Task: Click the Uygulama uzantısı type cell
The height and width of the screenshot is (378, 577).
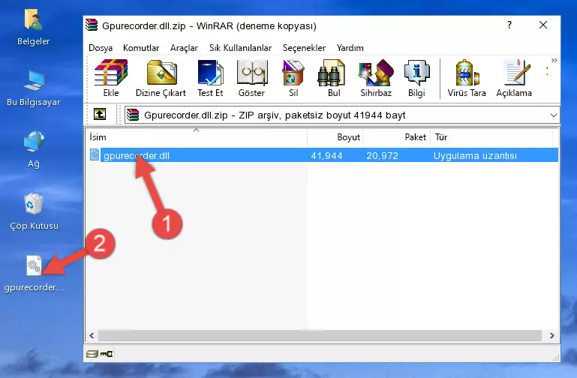Action: [475, 155]
